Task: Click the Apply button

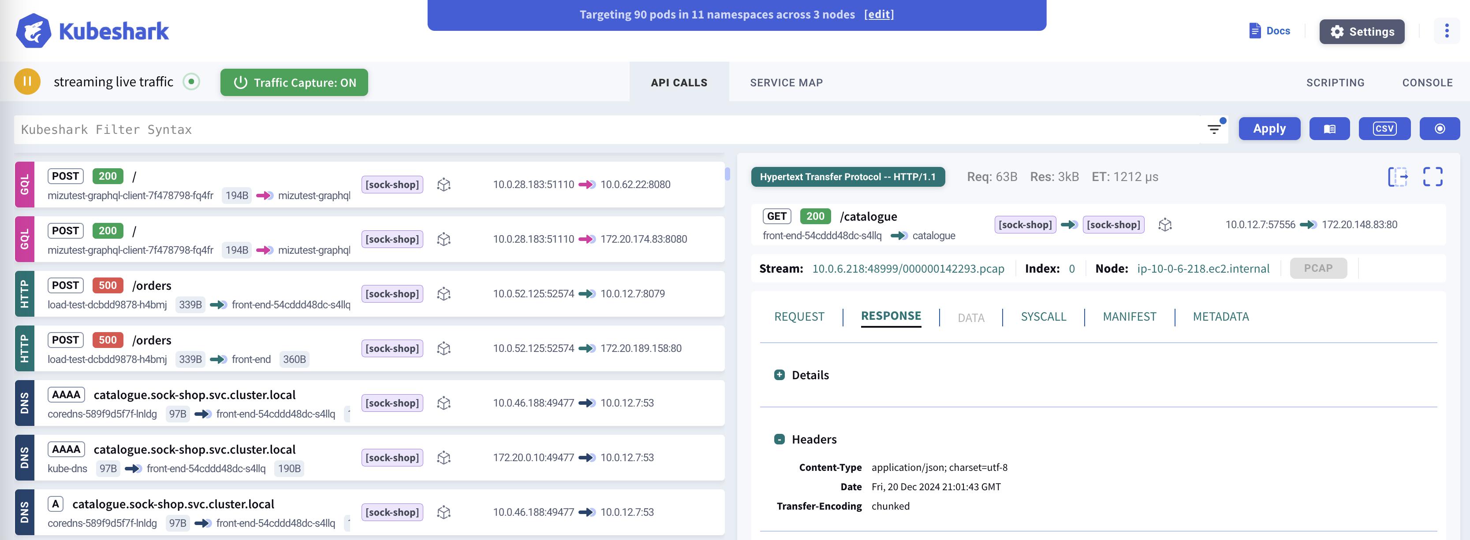Action: (x=1269, y=128)
